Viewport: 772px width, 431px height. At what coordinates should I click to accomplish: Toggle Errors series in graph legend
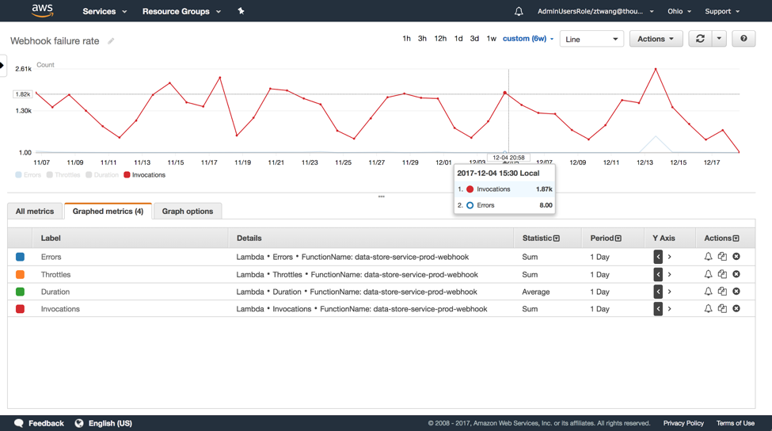(x=28, y=175)
